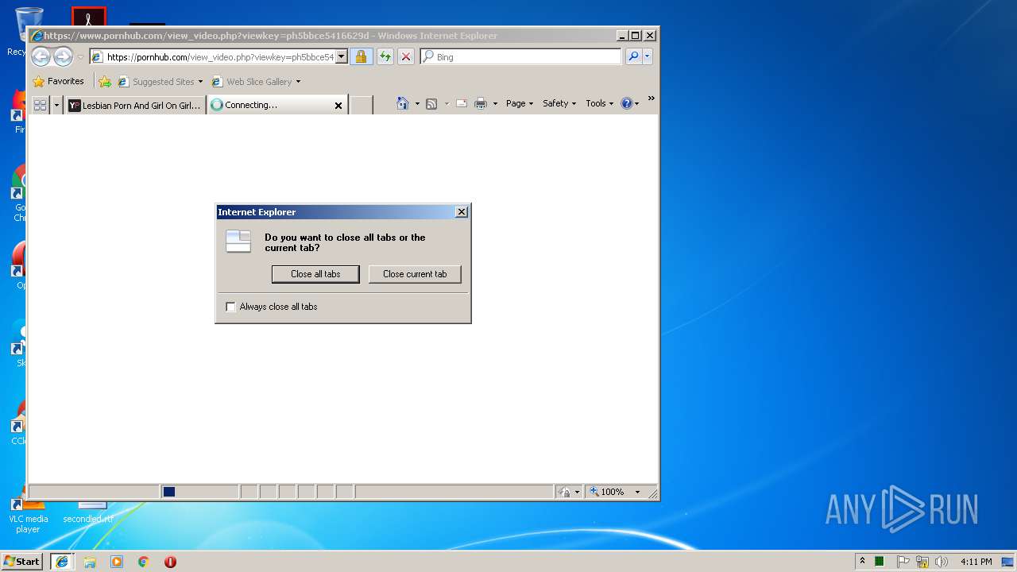Viewport: 1017px width, 572px height.
Task: Click the Close current tab button
Action: (415, 274)
